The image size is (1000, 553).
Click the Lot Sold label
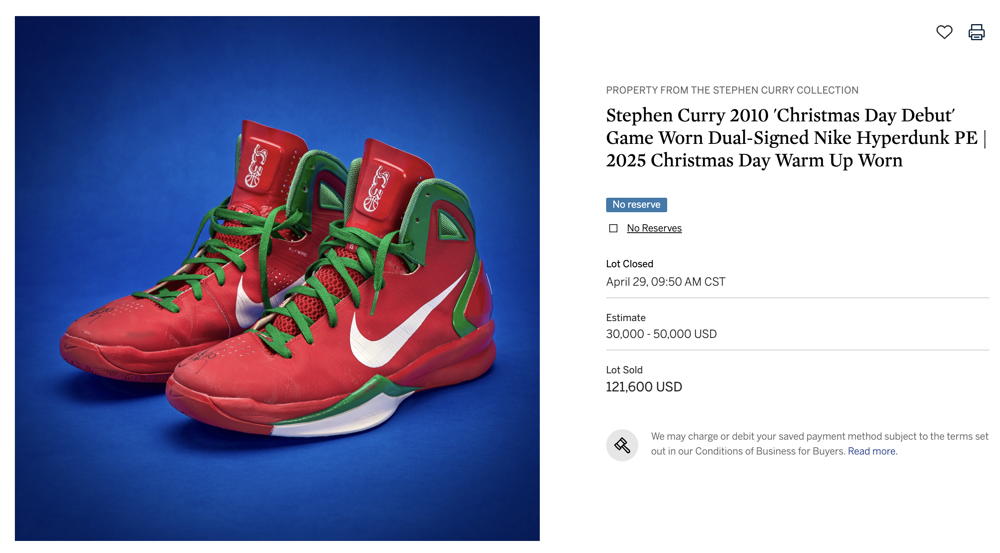[624, 370]
